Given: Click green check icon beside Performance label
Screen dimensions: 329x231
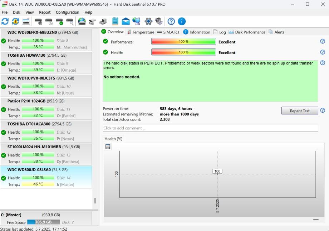Looking at the screenshot, I should pyautogui.click(x=105, y=41).
